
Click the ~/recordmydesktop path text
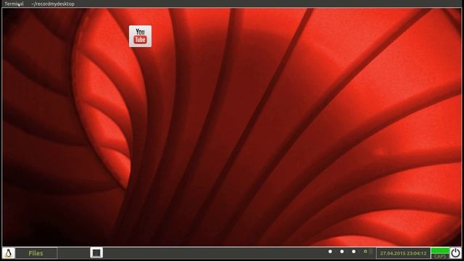point(53,4)
